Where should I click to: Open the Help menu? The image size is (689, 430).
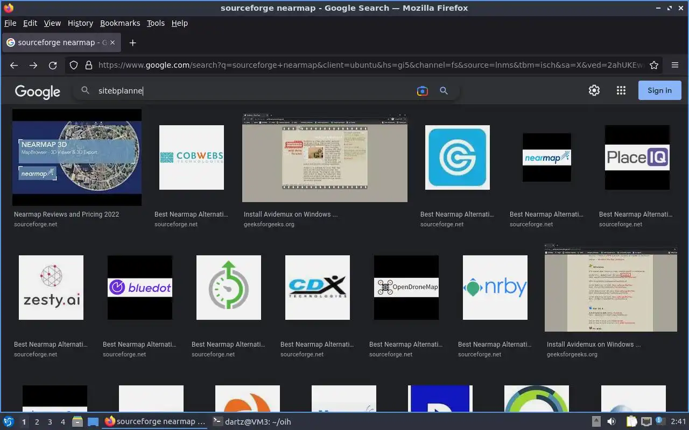[180, 23]
